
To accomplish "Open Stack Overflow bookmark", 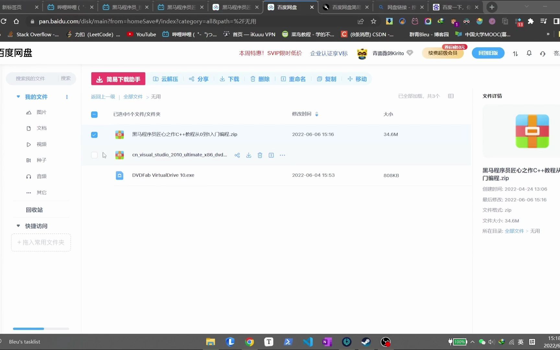I will pyautogui.click(x=33, y=34).
